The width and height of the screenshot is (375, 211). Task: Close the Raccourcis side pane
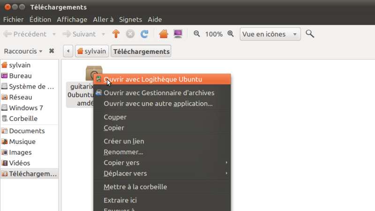[x=52, y=51]
